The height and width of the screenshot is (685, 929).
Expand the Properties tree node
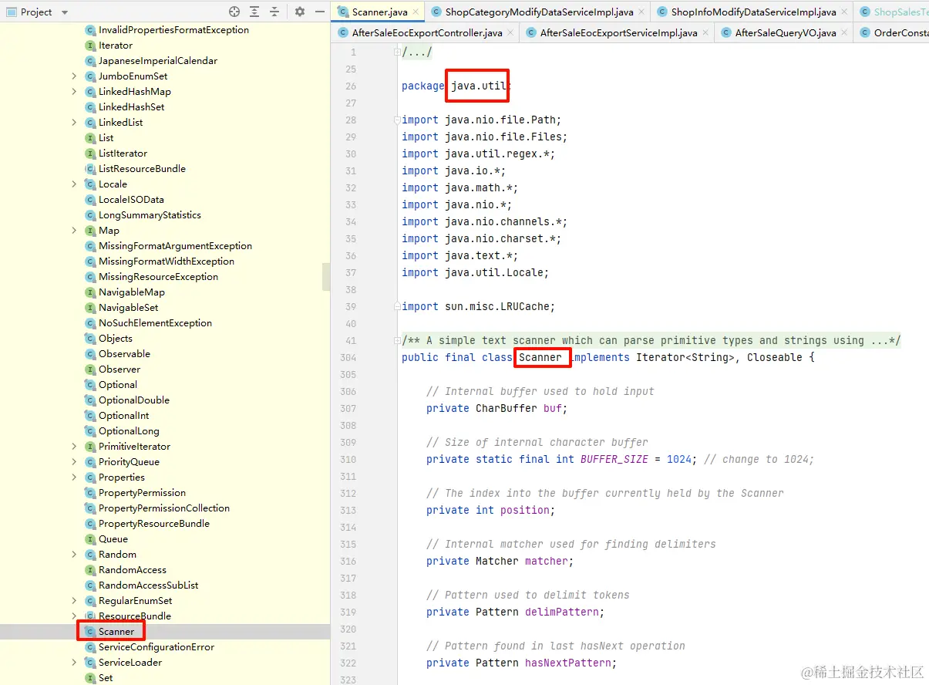tap(74, 477)
